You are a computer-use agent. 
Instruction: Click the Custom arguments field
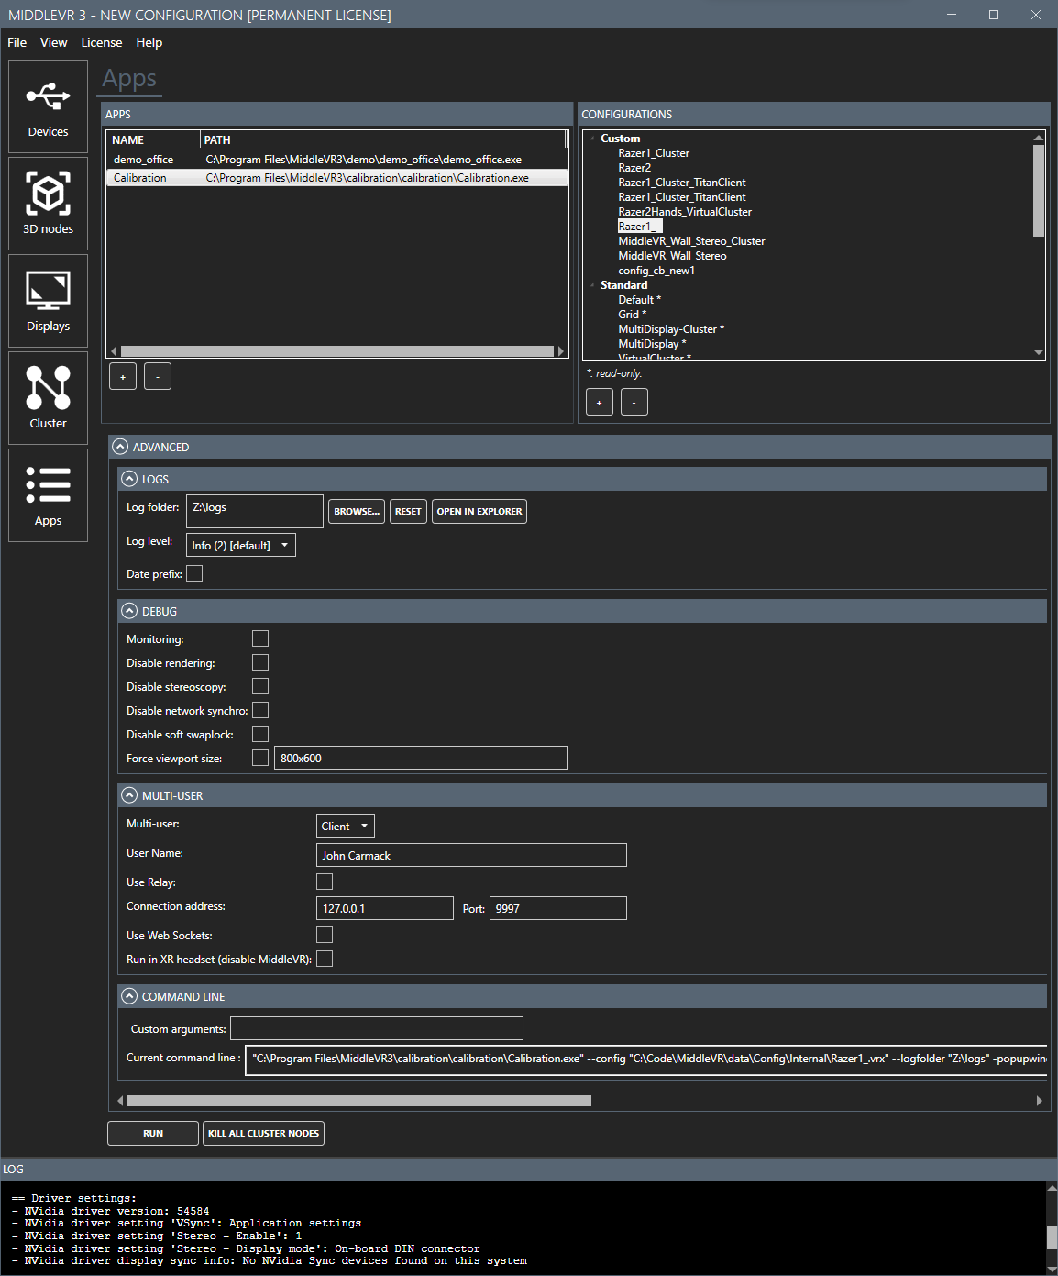[377, 1028]
